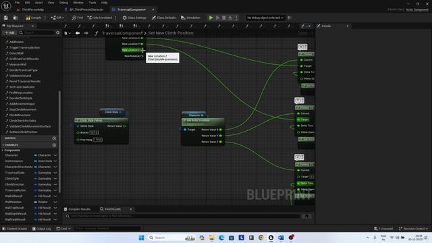
Task: Click the green Play button
Action: click(211, 18)
